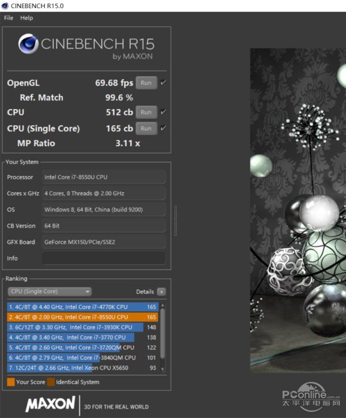Click the rendered scene preview image
Image resolution: width=346 pixels, height=418 pixels.
298,211
